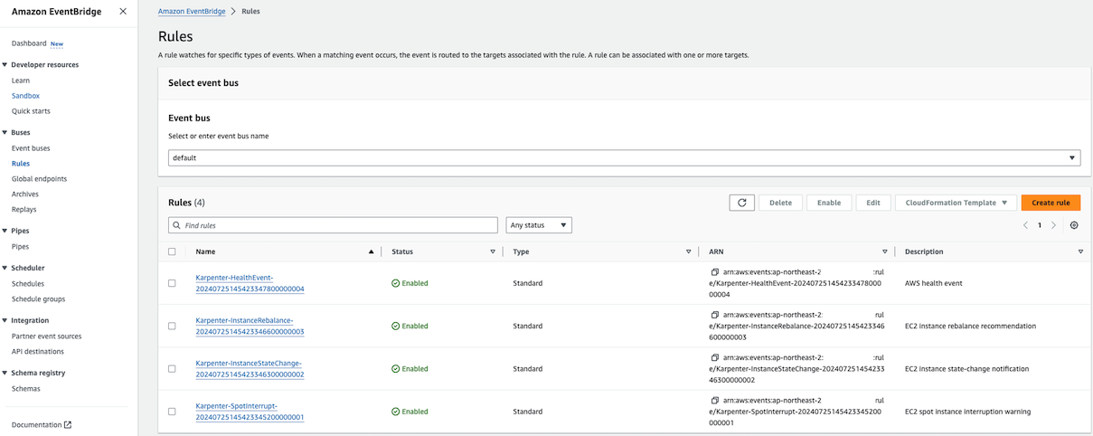Click the search magnifier icon in Find rules
This screenshot has height=436, width=1093.
coord(176,225)
